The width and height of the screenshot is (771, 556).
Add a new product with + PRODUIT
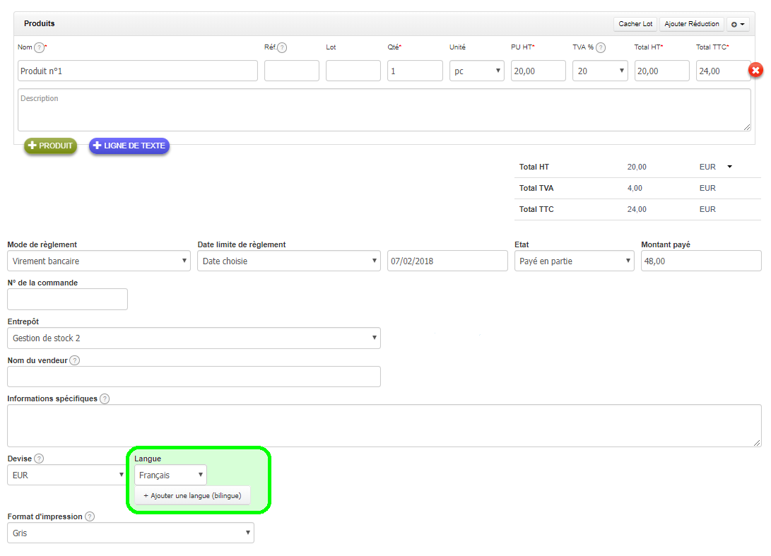point(50,146)
